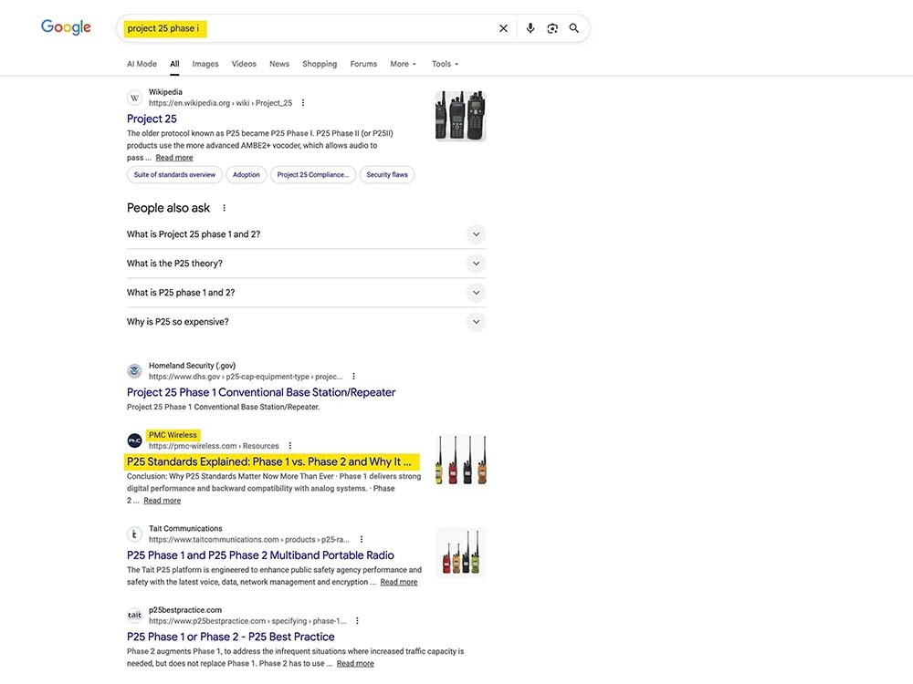Open 'Project 25 Phase 1 Conventional Base Station/Repeater' result

[x=261, y=392]
